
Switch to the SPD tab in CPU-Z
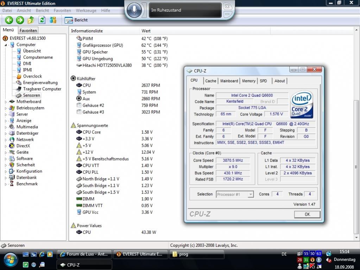(x=263, y=81)
